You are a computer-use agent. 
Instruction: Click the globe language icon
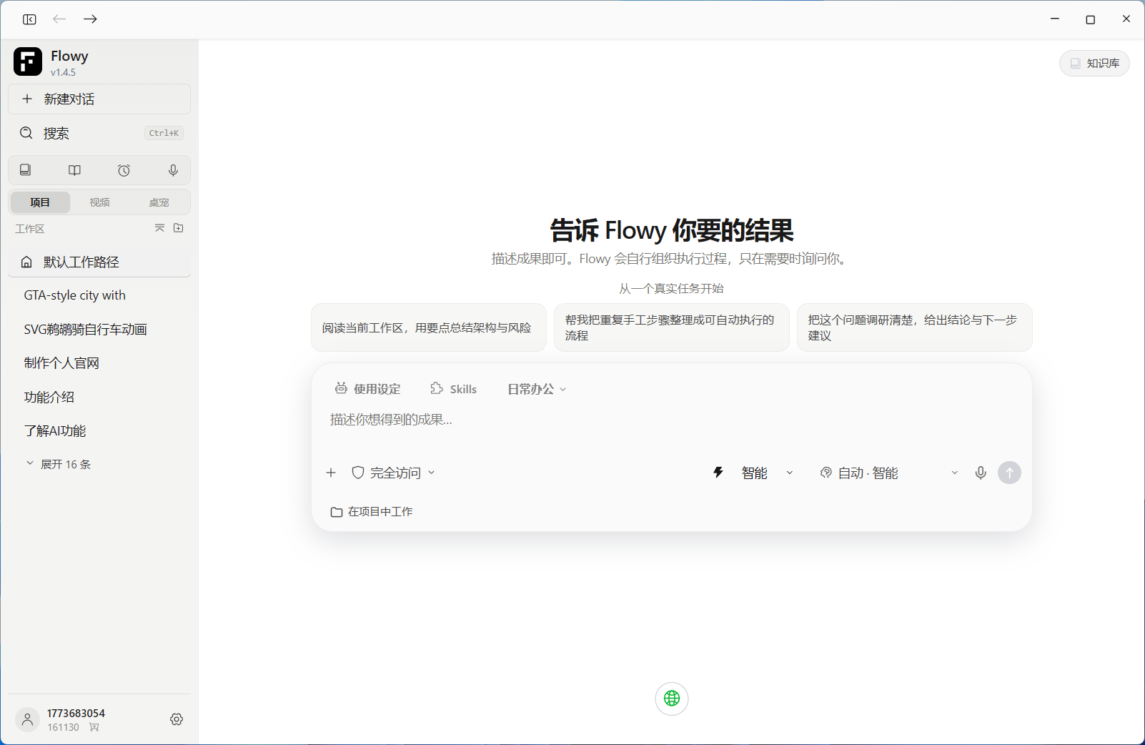pos(672,699)
